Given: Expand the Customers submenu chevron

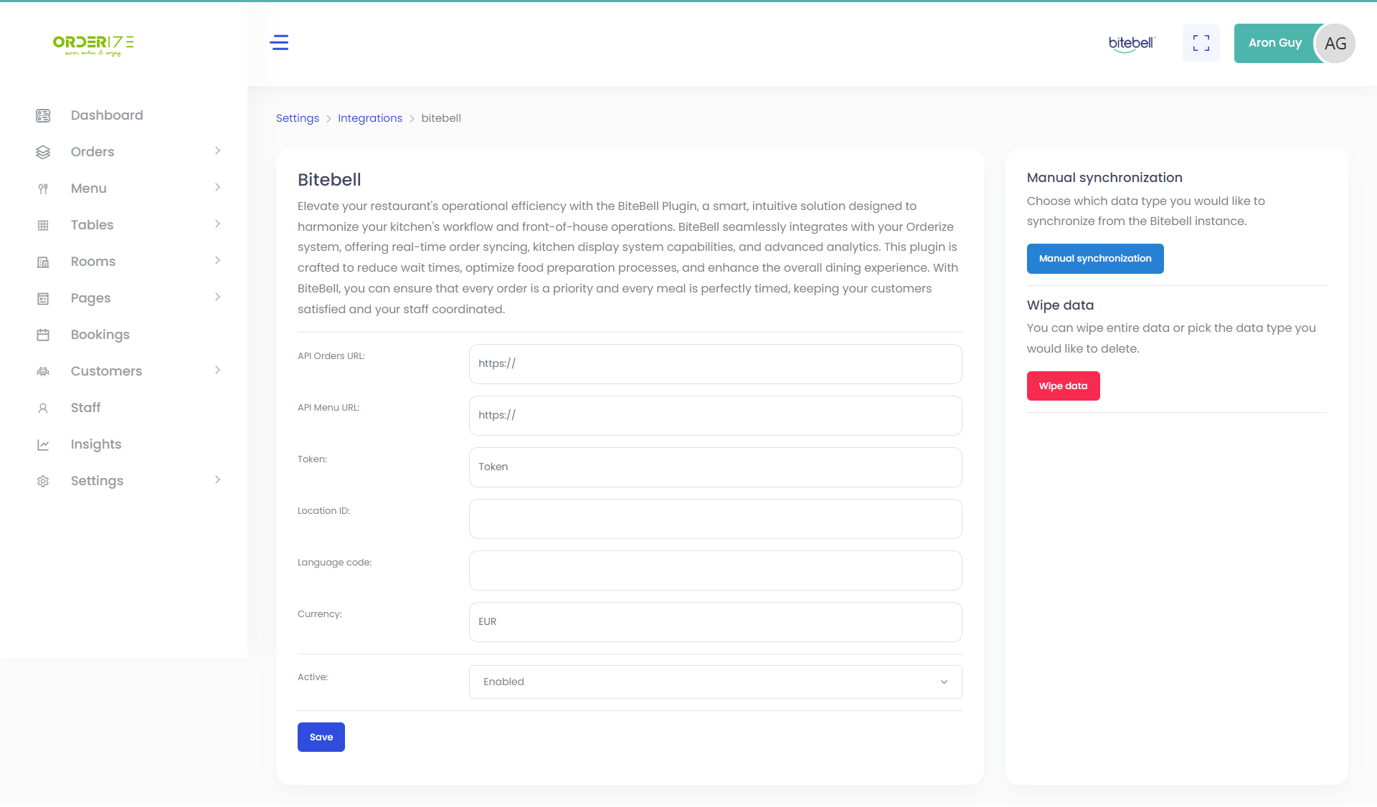Looking at the screenshot, I should point(217,370).
